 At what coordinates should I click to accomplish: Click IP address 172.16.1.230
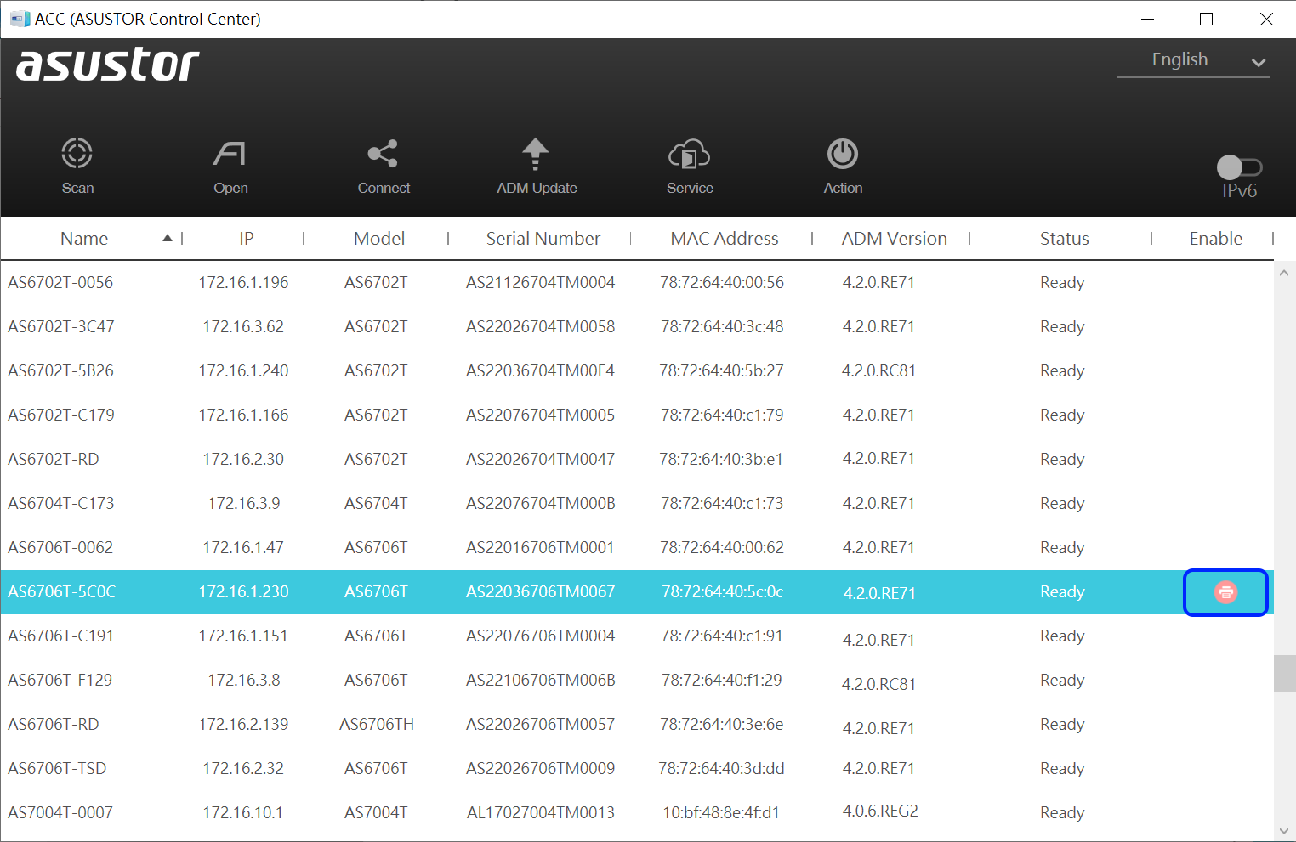(x=243, y=592)
